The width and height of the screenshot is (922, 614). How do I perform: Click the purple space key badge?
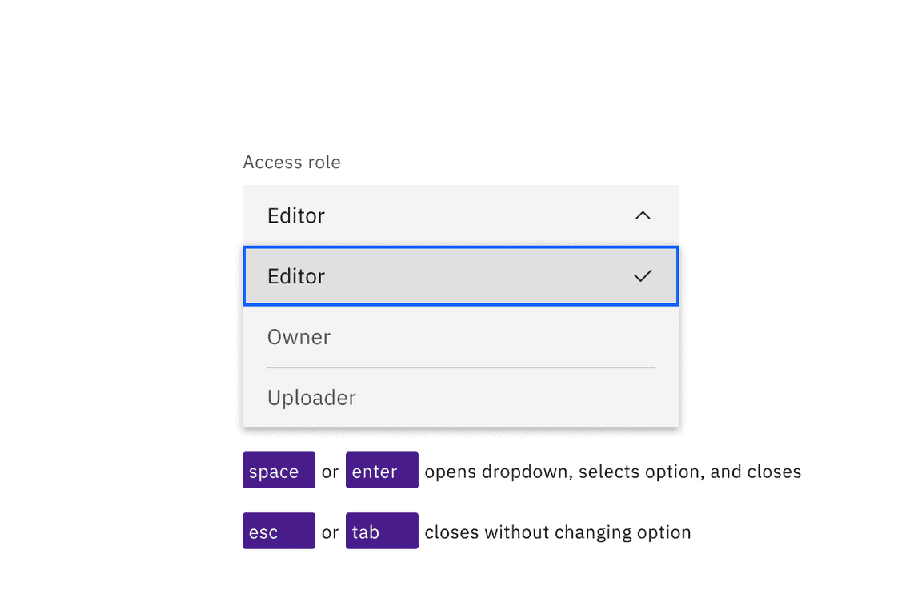tap(279, 471)
